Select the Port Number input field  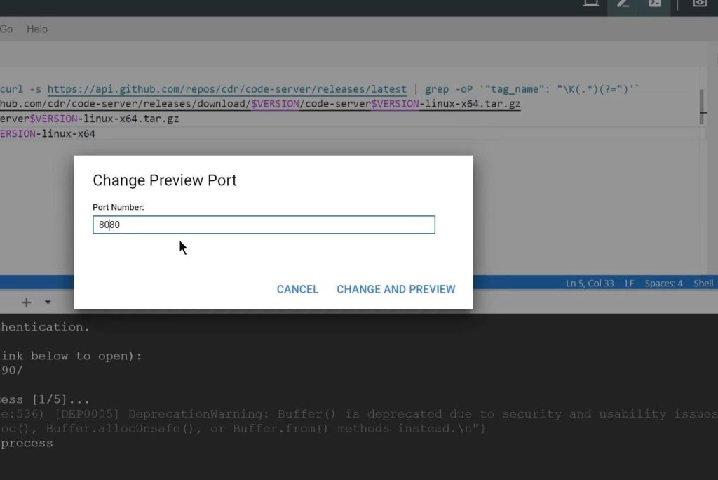point(264,225)
